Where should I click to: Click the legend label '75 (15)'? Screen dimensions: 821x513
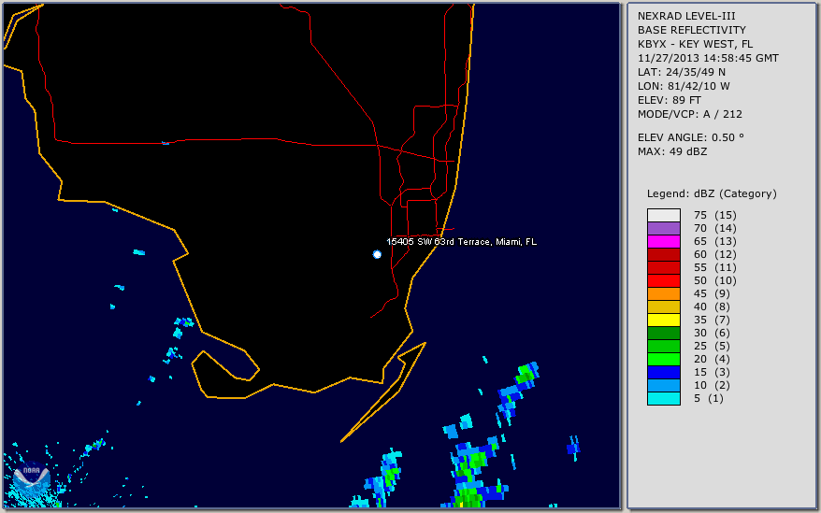715,215
